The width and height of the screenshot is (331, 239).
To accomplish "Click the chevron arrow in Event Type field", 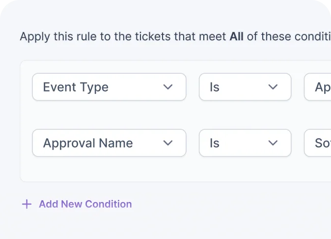I will coord(168,87).
